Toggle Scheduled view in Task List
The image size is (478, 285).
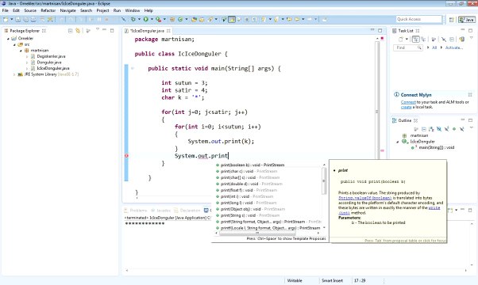423,39
